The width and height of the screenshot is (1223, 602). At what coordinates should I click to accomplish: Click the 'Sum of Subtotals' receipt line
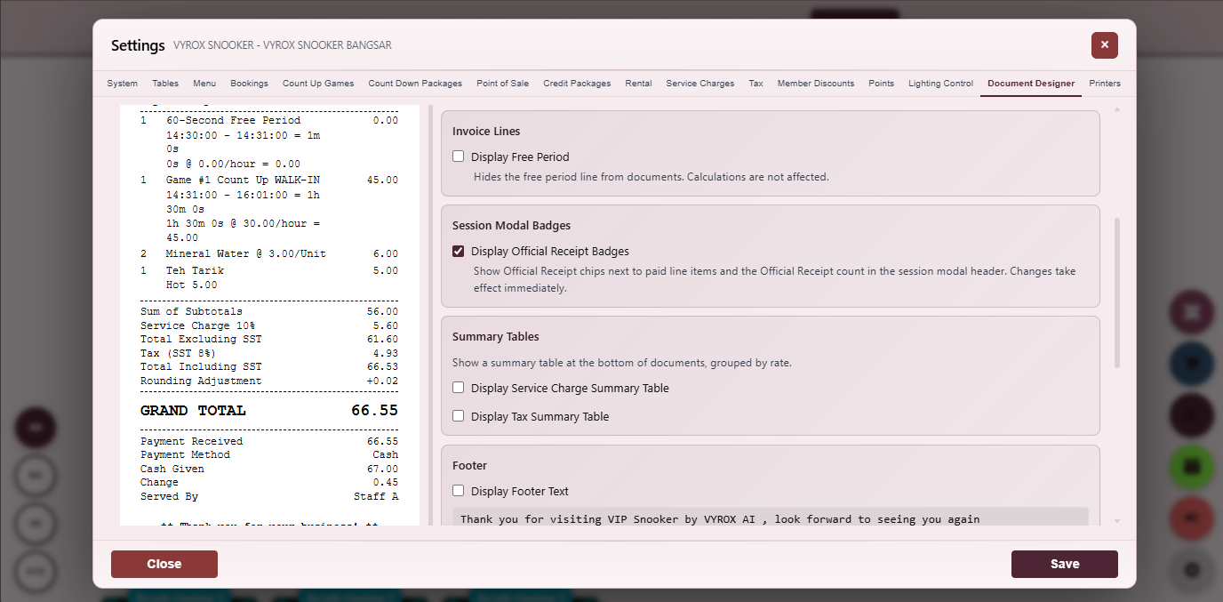pyautogui.click(x=269, y=311)
